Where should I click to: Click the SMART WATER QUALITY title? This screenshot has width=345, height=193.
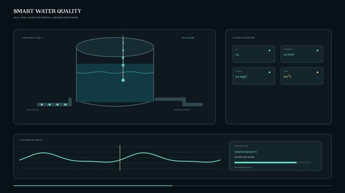click(47, 11)
